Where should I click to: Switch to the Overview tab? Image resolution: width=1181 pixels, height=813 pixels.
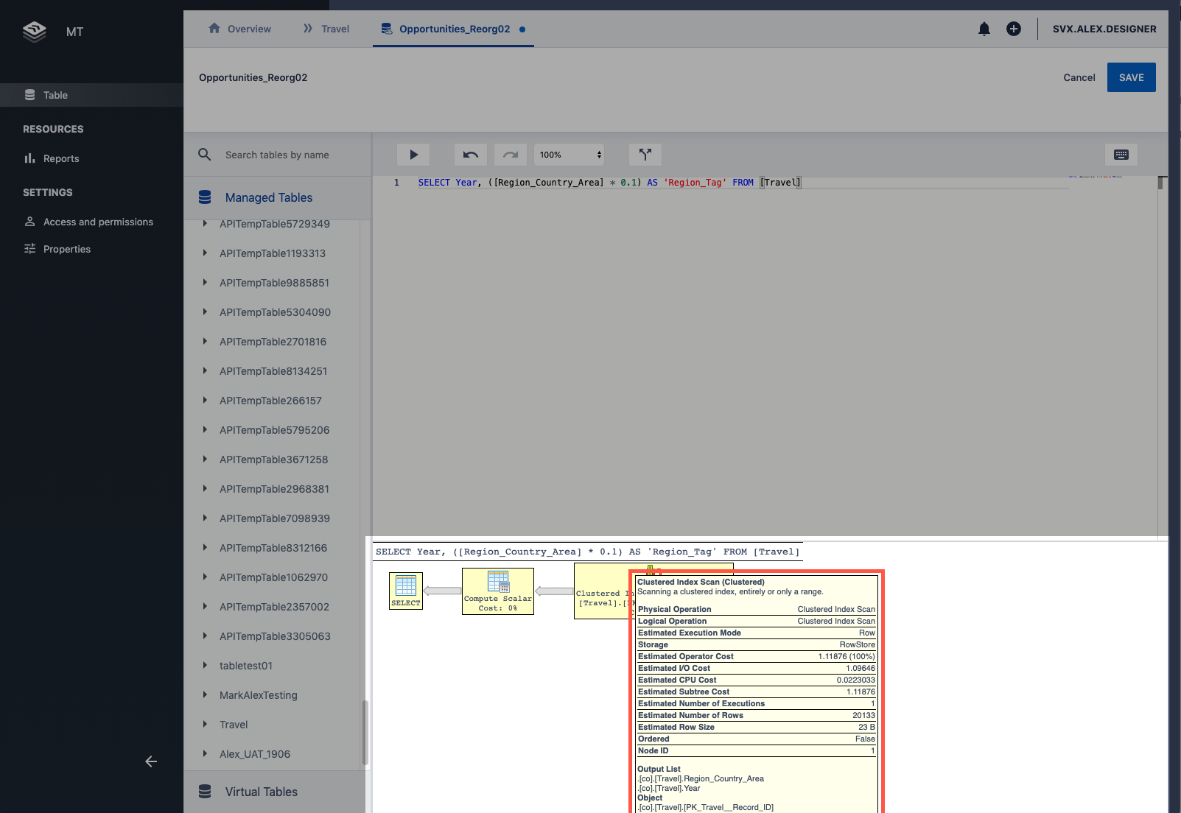(240, 29)
